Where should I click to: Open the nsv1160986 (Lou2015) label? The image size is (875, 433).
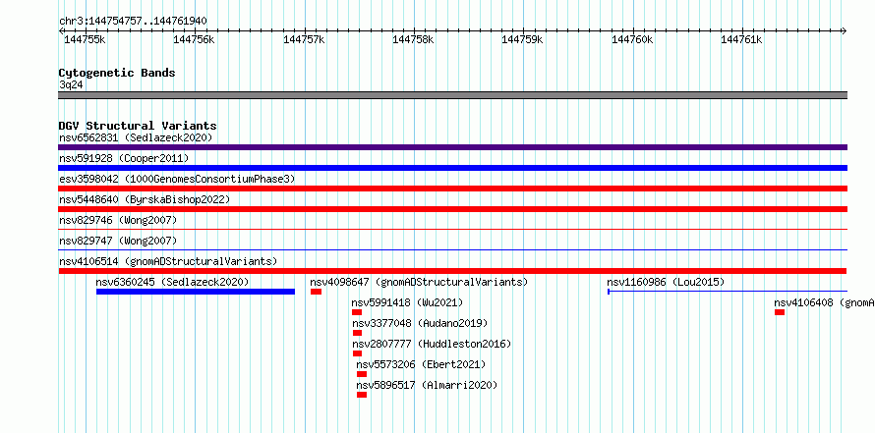pyautogui.click(x=666, y=282)
